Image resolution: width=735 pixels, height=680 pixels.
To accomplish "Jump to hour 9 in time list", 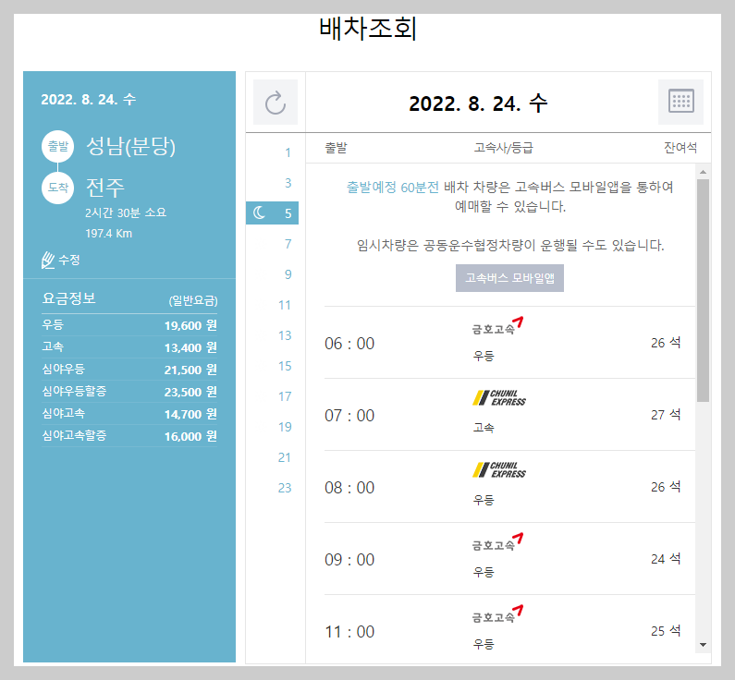I will (288, 274).
